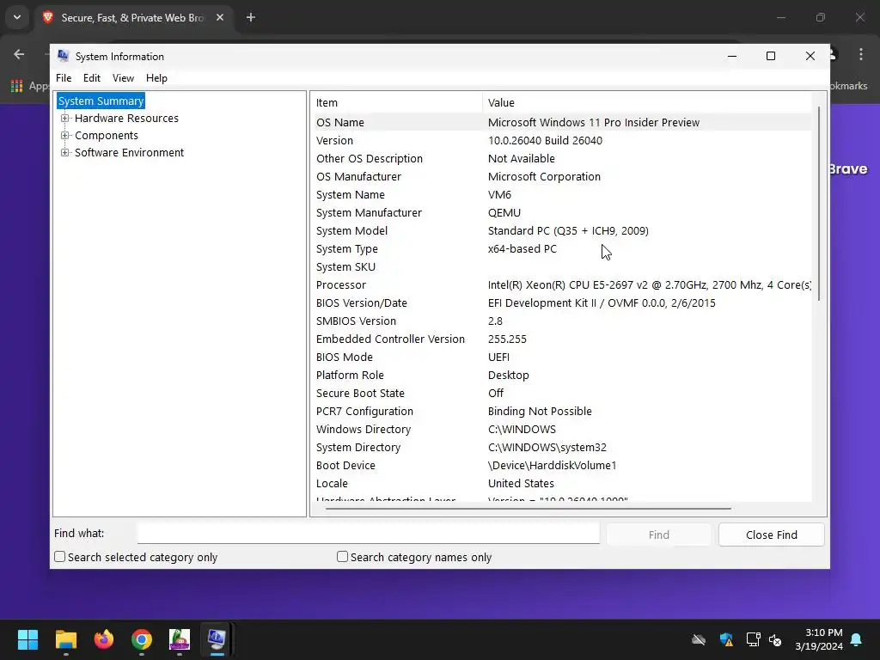Select the SMBIOS Version row
The image size is (880, 660).
click(562, 321)
